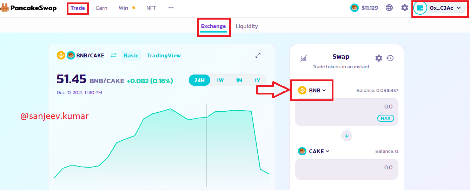
Task: Hide the chart via Swap panel icon
Action: [304, 58]
